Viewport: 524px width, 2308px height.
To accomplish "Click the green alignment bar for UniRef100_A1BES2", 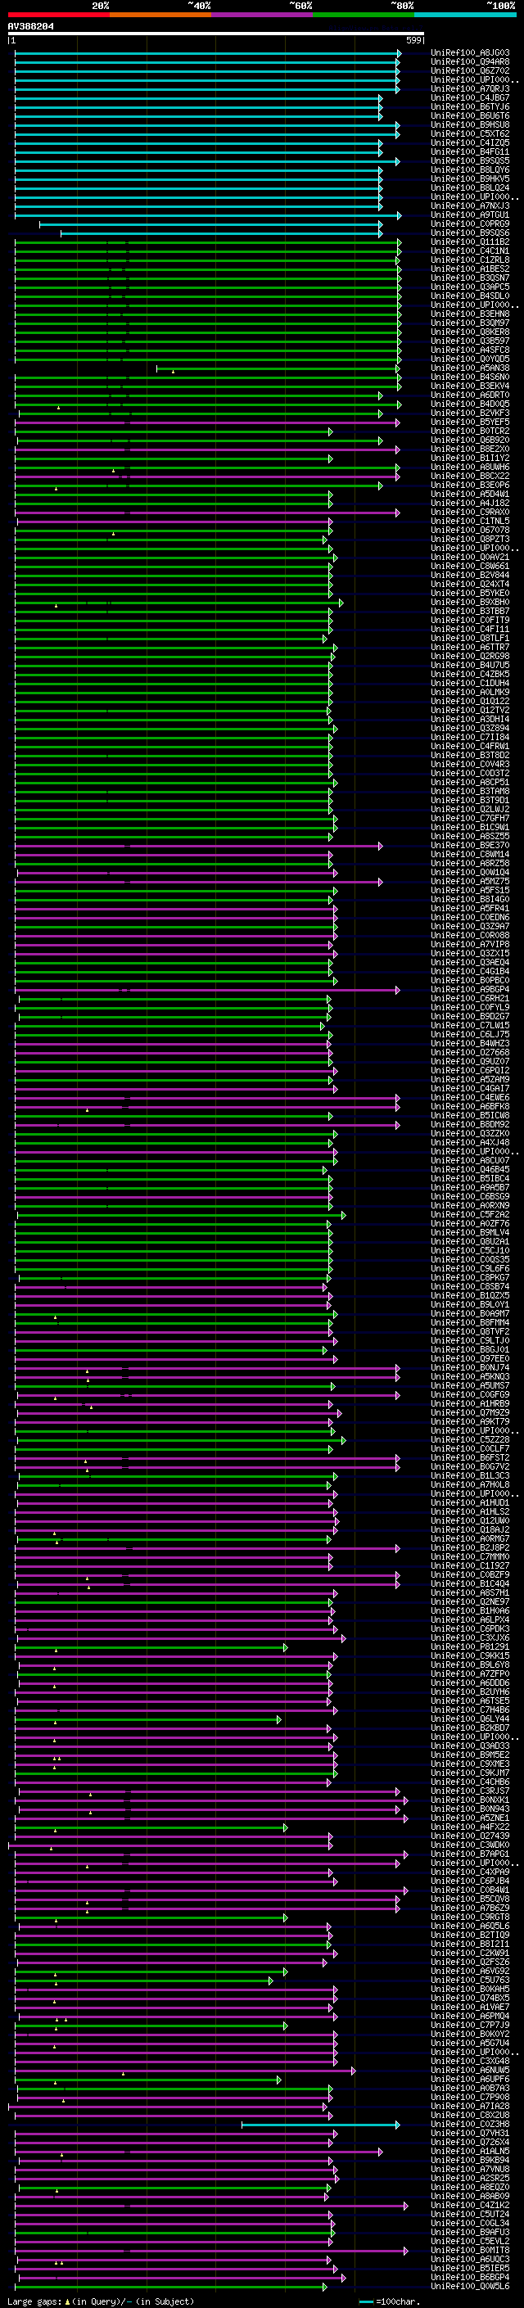I will tap(207, 269).
